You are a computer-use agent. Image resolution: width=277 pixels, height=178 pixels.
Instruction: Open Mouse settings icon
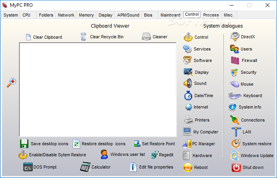(x=235, y=84)
